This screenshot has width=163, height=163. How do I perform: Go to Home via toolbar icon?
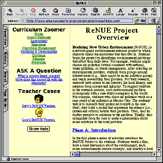coord(56,10)
